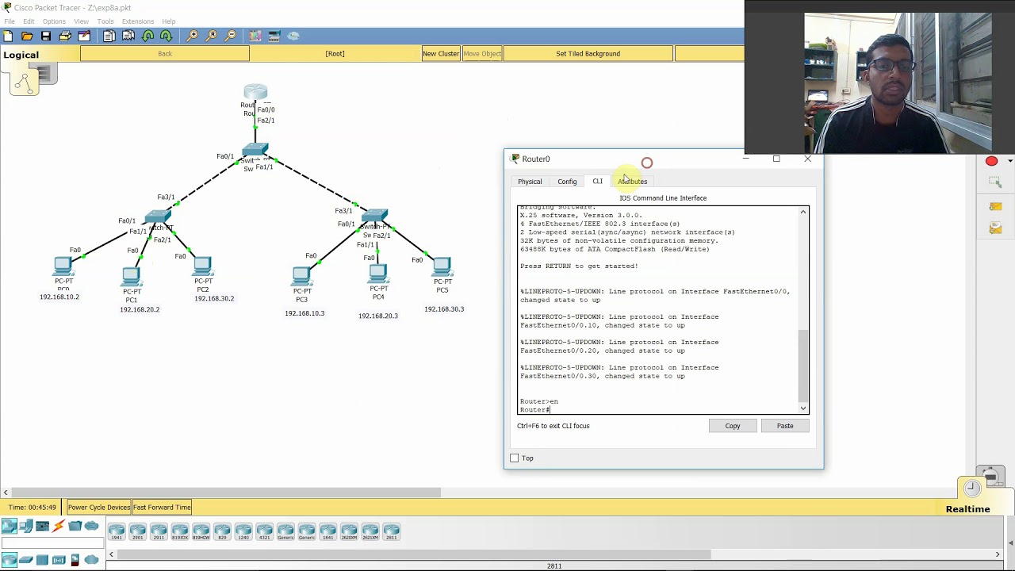Select the Connections lightning bolt category

pyautogui.click(x=59, y=526)
